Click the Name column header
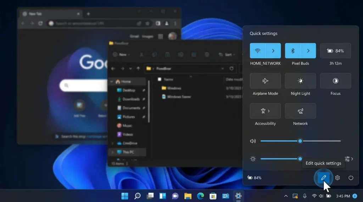 [168, 79]
